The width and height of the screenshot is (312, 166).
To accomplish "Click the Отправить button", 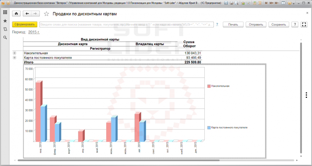I will coord(256,25).
